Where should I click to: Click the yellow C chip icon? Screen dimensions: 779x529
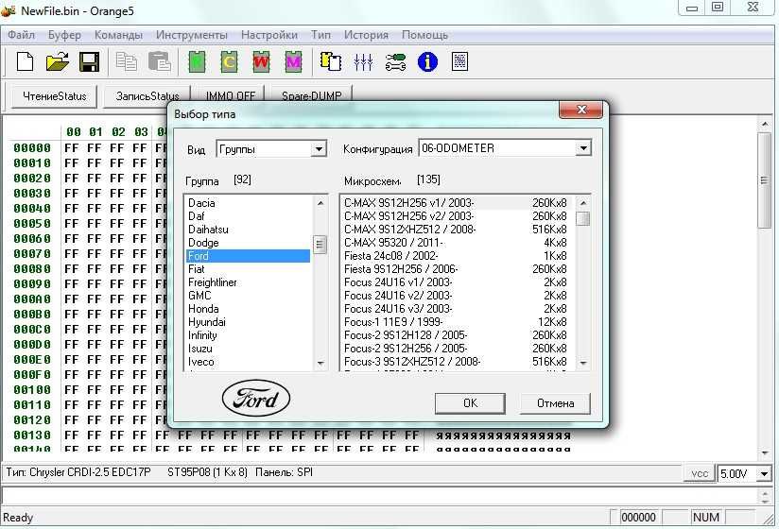pyautogui.click(x=229, y=62)
